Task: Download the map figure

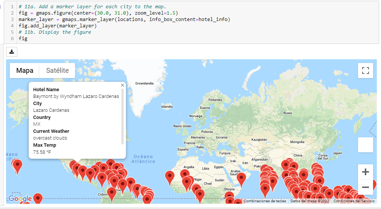Action: point(11,52)
